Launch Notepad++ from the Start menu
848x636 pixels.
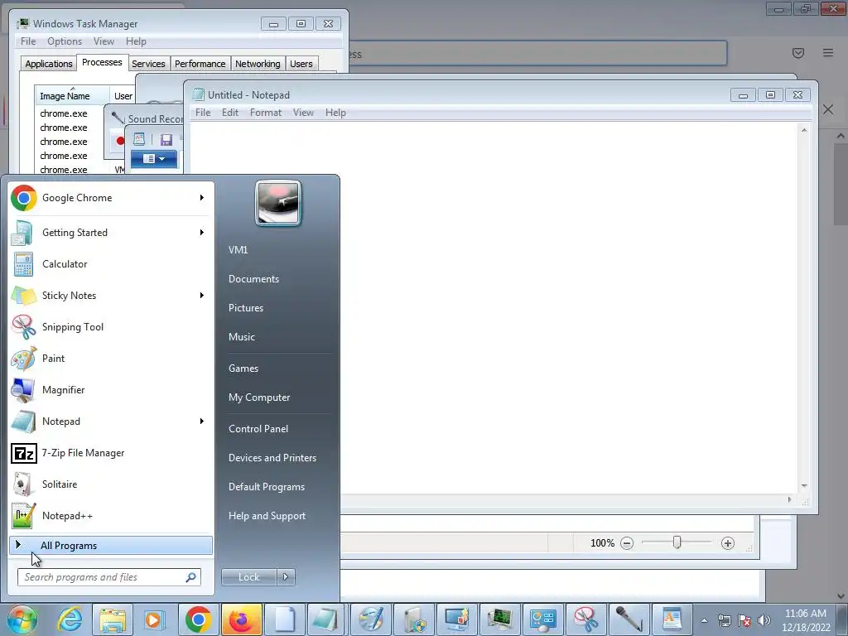pyautogui.click(x=111, y=515)
